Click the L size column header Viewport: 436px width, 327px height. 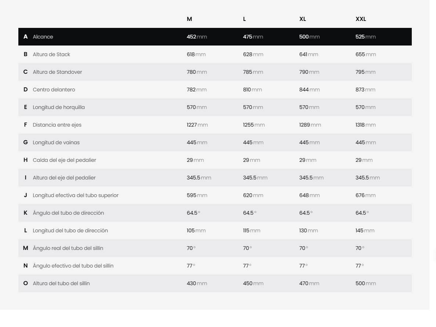coord(244,19)
